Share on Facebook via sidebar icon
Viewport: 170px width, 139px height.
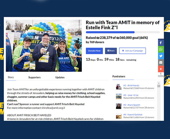pyautogui.click(x=161, y=43)
